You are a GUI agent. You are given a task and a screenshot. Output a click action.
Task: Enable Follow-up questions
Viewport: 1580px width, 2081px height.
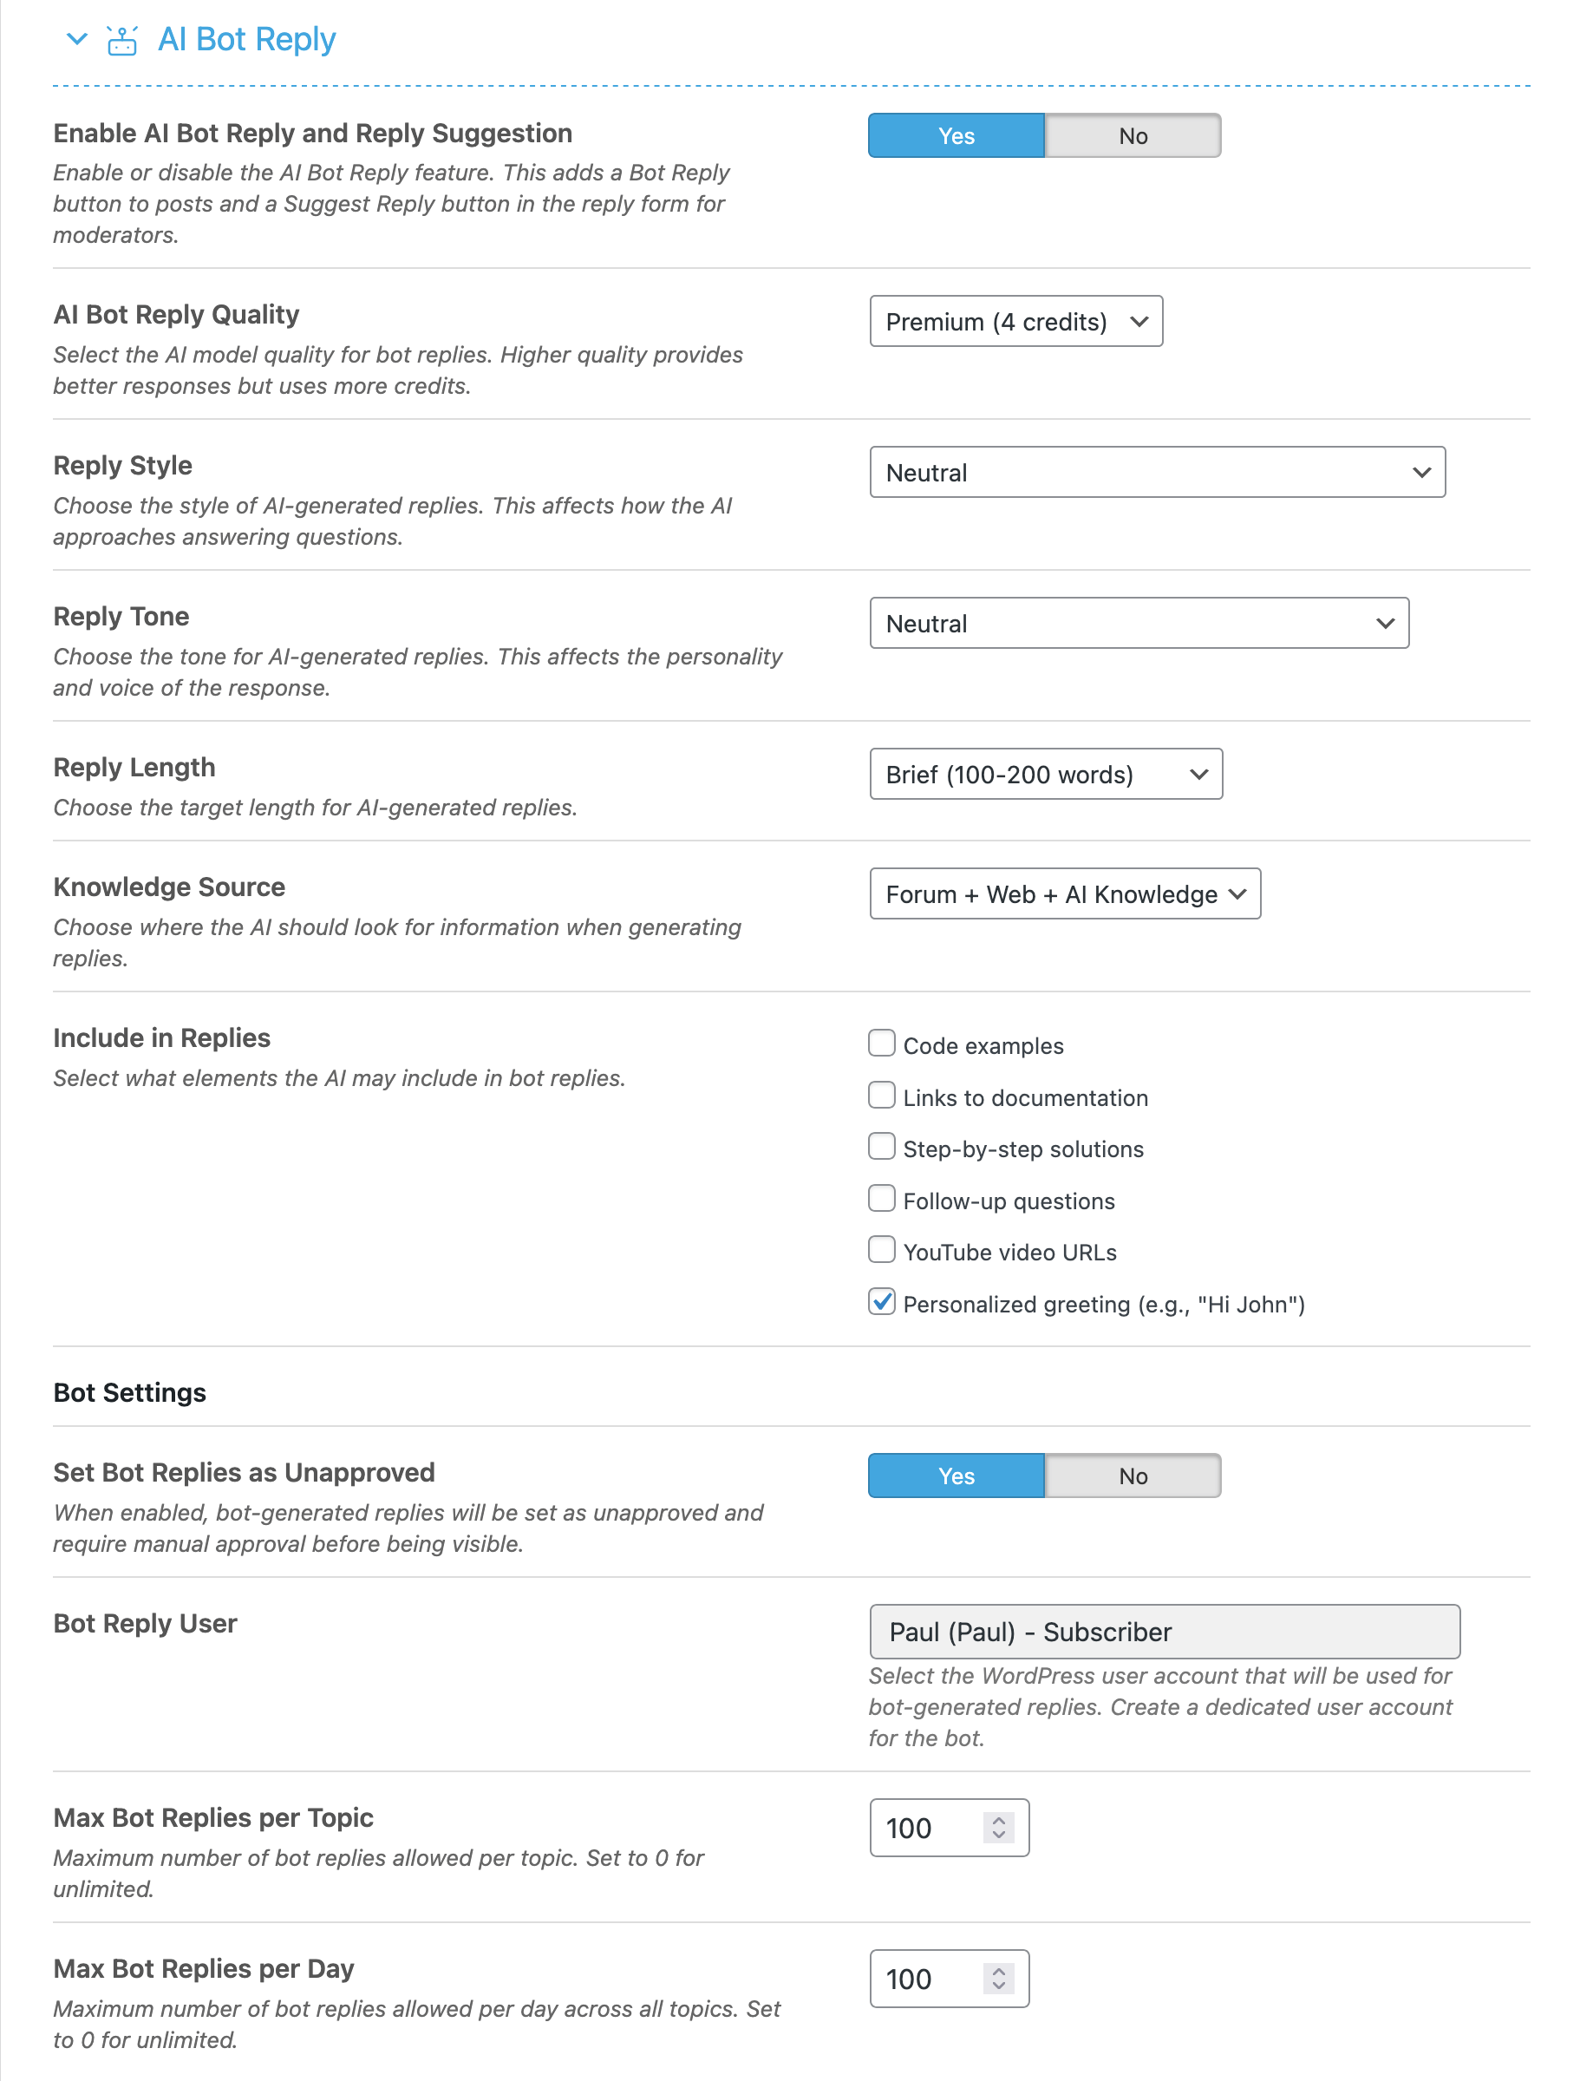pos(881,1199)
